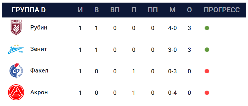The width and height of the screenshot is (248, 106).
Task: Click Fakel's red progress dot
Action: [x=207, y=71]
